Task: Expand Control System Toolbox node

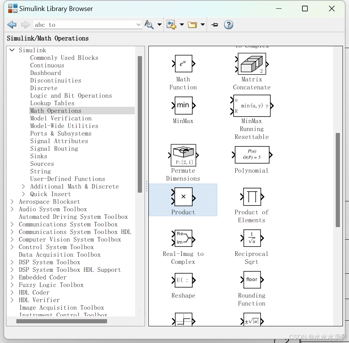Action: [12, 247]
